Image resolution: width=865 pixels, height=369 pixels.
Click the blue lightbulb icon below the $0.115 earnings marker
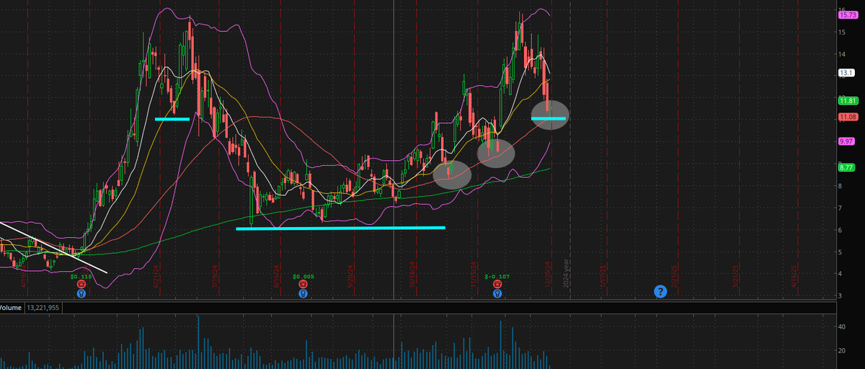tap(81, 293)
